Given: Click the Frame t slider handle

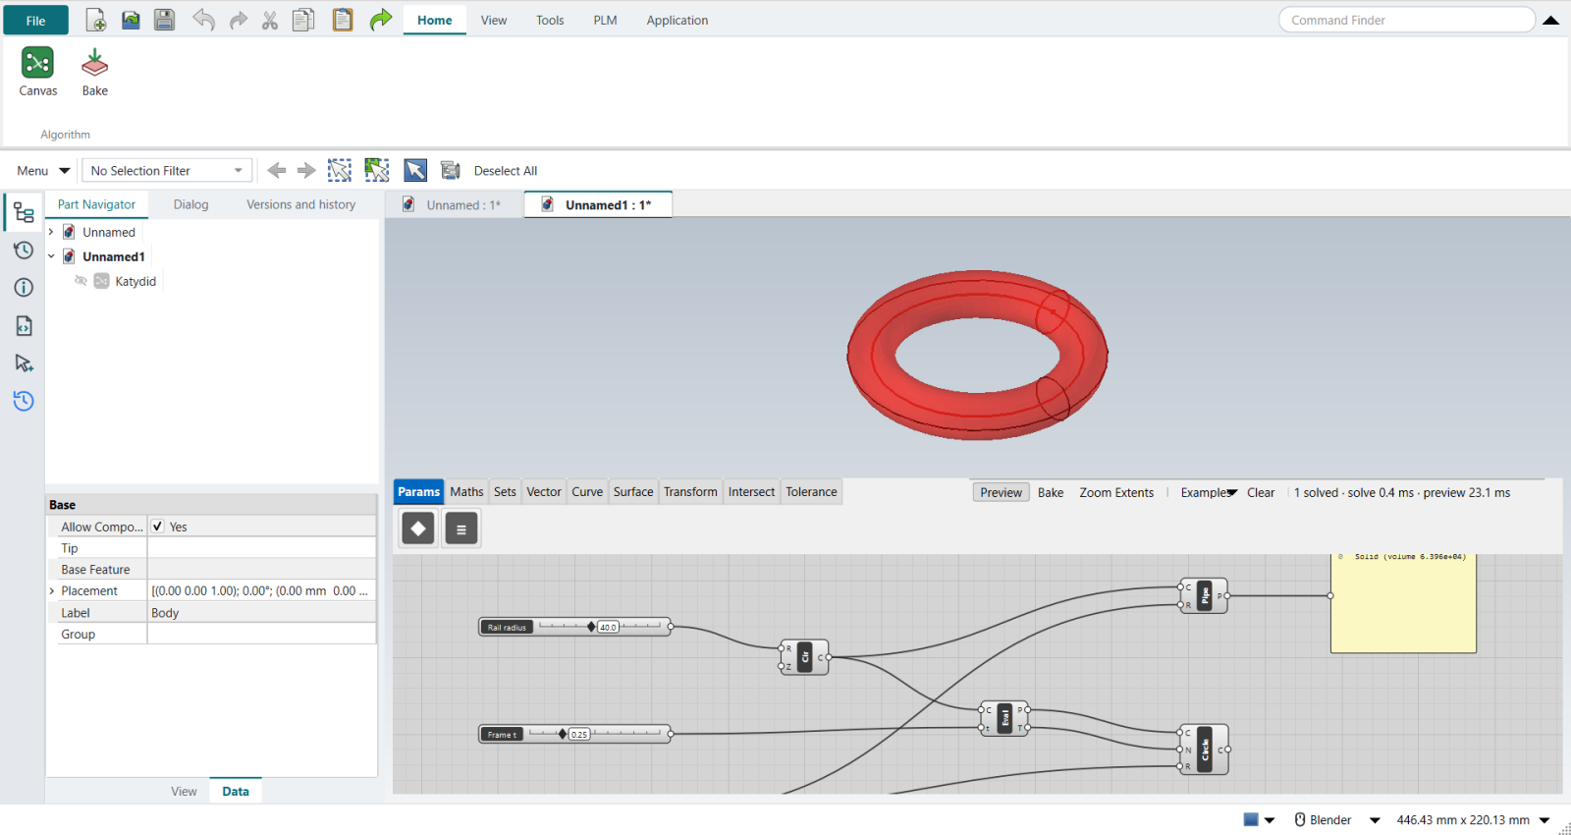Looking at the screenshot, I should tap(562, 734).
